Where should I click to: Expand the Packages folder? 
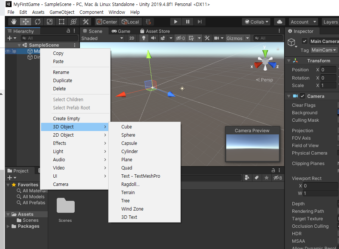8,226
